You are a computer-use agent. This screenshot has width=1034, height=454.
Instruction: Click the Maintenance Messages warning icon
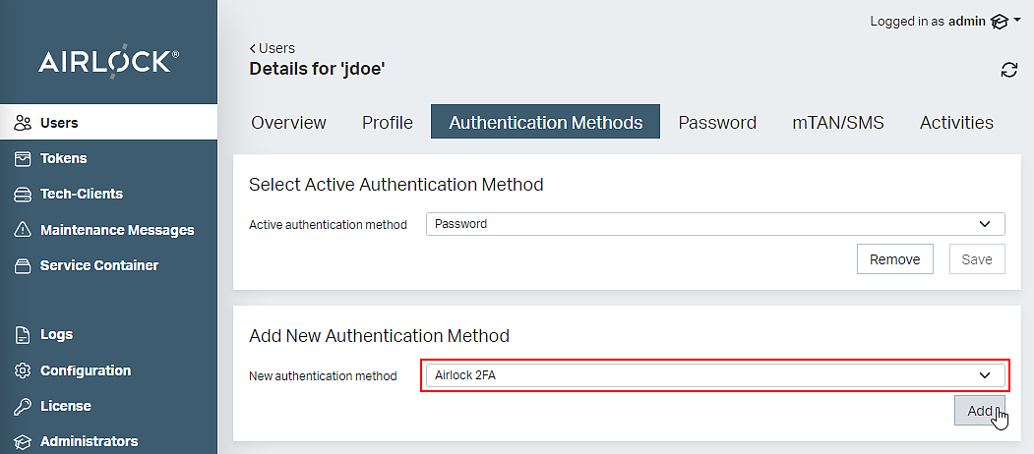coord(24,230)
